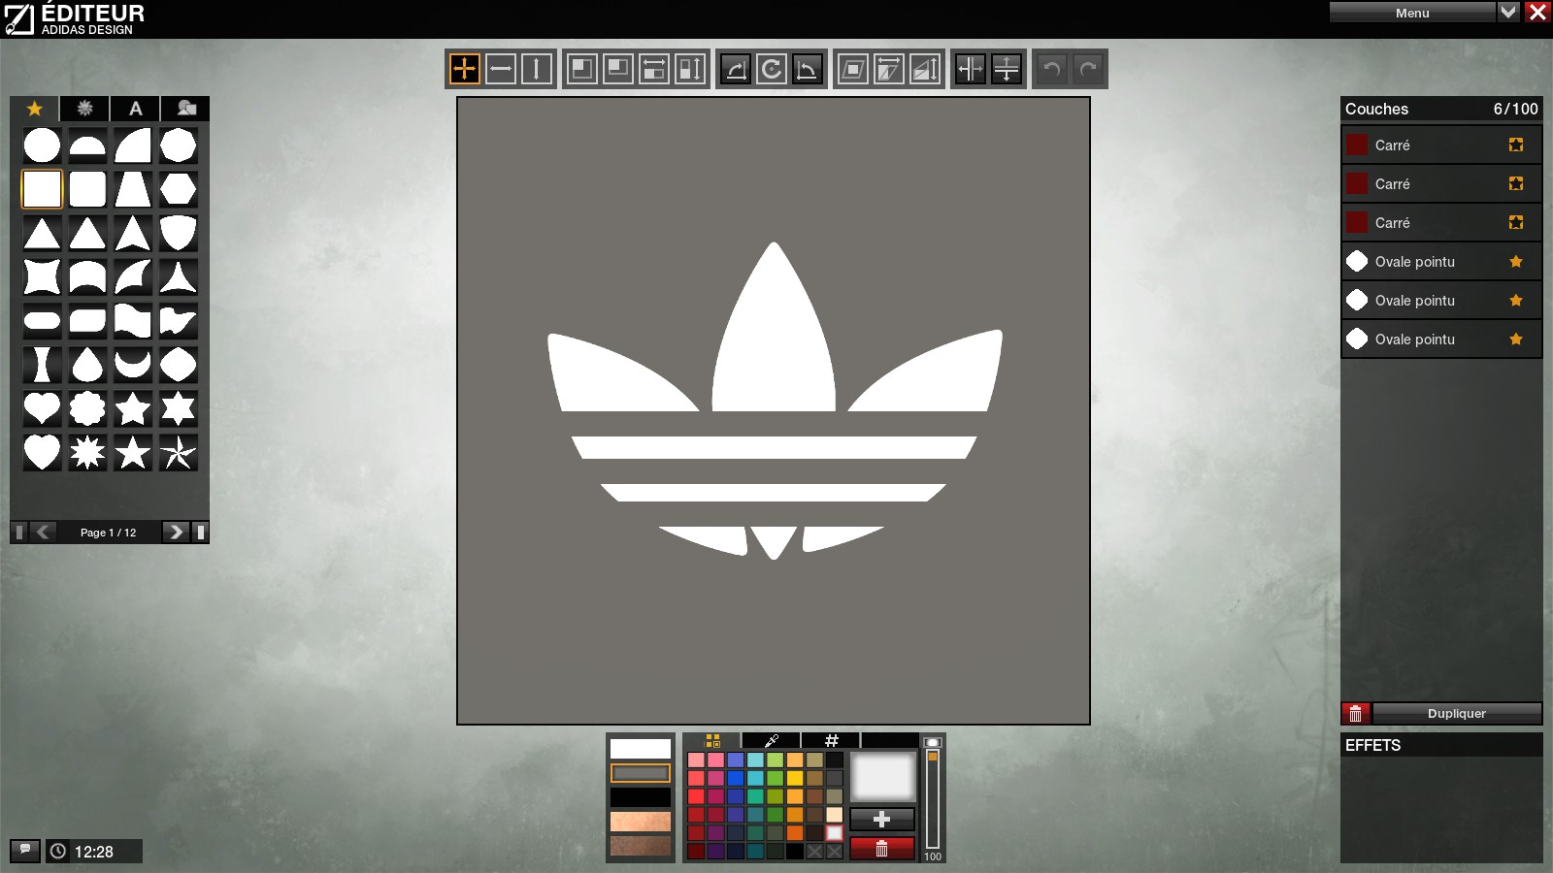Select the circular arrow rotate tool
1553x873 pixels.
point(772,69)
